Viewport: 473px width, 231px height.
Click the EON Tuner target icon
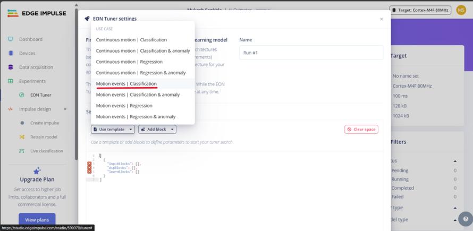22,95
